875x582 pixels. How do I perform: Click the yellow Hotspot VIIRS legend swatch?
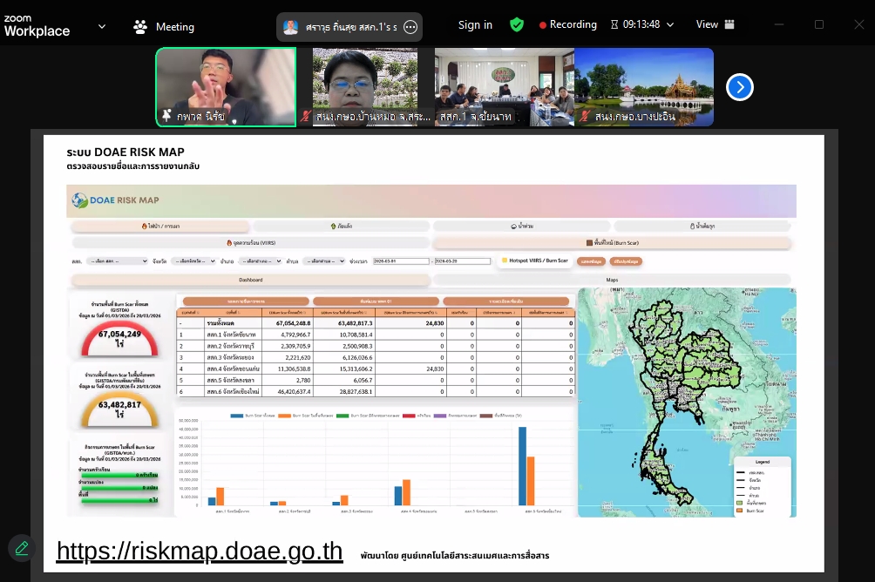coord(505,260)
